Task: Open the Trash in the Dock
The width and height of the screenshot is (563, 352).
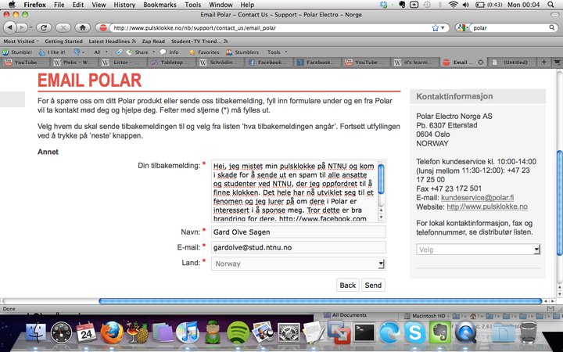Action: coord(528,332)
